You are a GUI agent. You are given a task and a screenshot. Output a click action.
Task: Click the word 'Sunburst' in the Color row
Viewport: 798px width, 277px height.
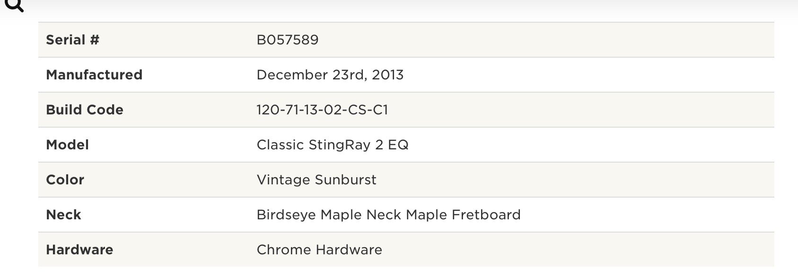click(x=346, y=180)
